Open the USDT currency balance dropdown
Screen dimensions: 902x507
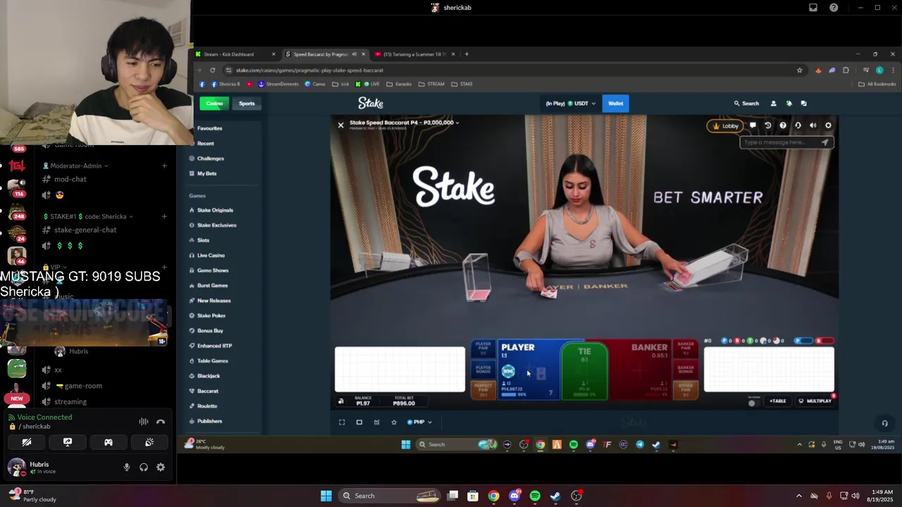click(x=571, y=104)
